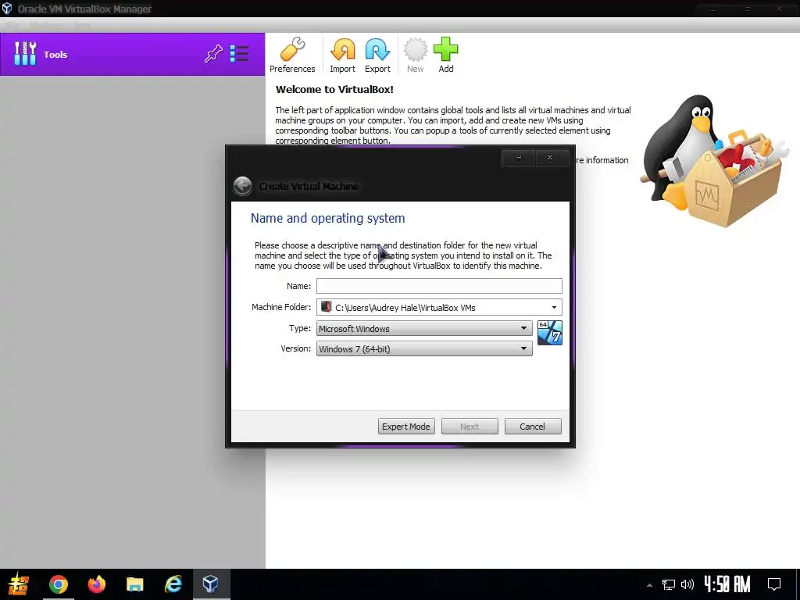Screen dimensions: 800x600
Task: Click the VirtualBox taskbar icon
Action: [211, 584]
